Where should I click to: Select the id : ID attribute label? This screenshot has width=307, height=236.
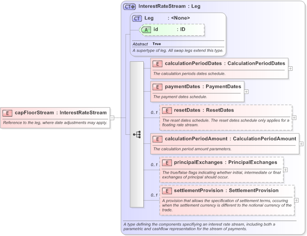(x=169, y=29)
